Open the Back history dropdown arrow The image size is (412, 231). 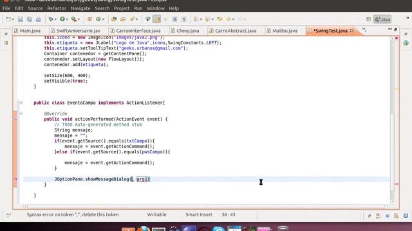(233, 19)
